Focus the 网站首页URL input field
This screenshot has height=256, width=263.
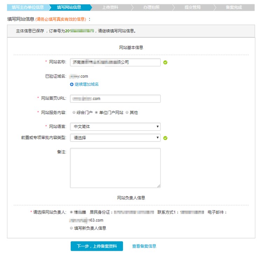click(x=115, y=99)
